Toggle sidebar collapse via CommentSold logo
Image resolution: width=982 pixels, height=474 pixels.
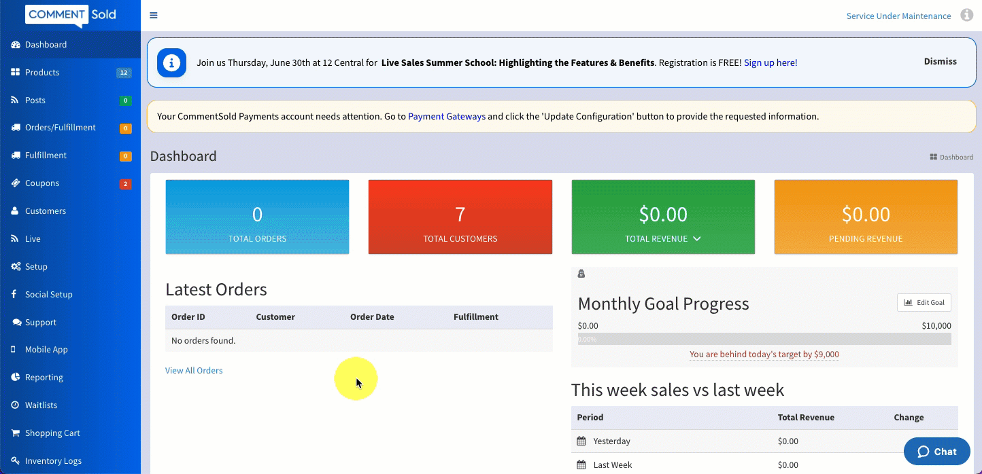pyautogui.click(x=71, y=15)
